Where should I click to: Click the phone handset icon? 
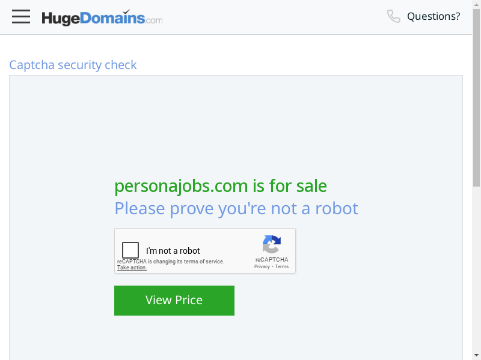[393, 16]
